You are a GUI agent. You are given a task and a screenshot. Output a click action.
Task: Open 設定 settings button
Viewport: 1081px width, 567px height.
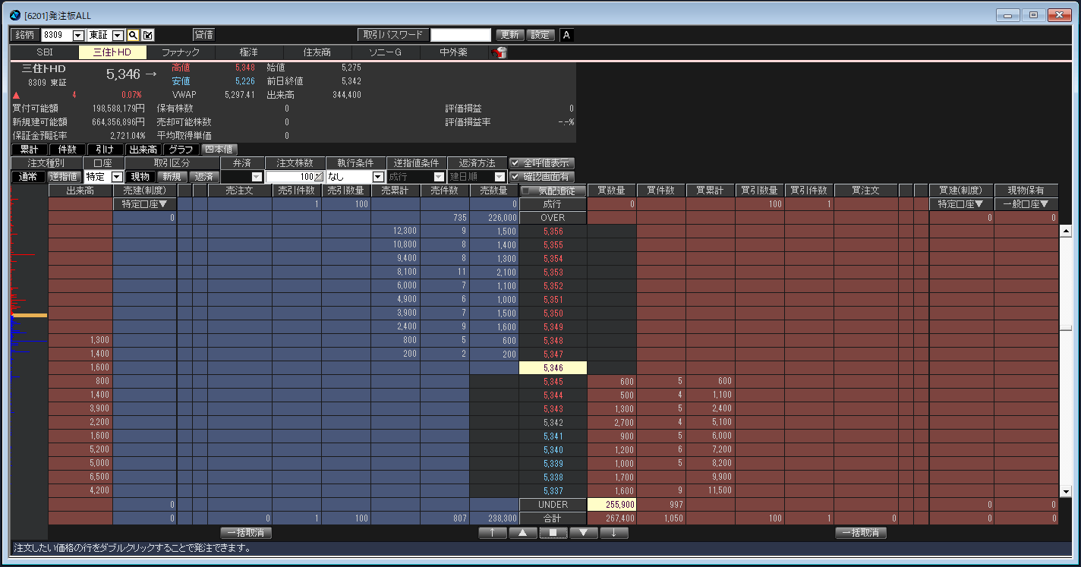coord(540,35)
